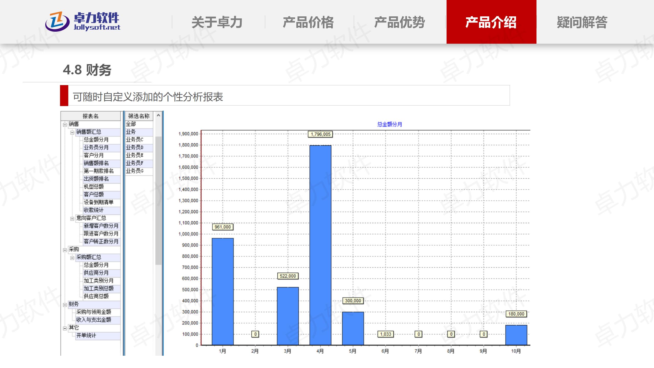Collapse the 销售 tree node

[x=65, y=125]
